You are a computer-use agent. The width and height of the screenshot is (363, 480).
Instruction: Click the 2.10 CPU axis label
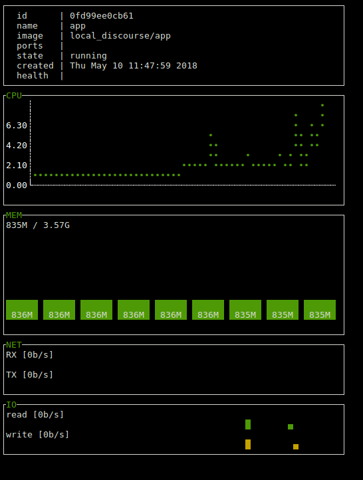(17, 166)
